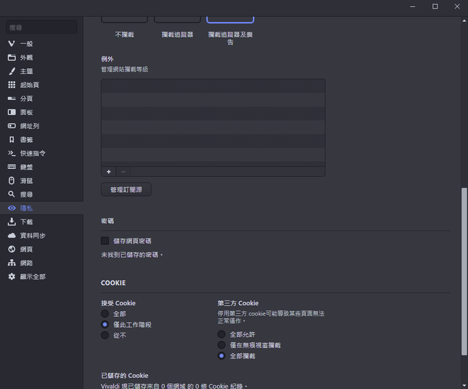
Task: Click the 外觀 folder icon in sidebar
Action: coord(12,57)
